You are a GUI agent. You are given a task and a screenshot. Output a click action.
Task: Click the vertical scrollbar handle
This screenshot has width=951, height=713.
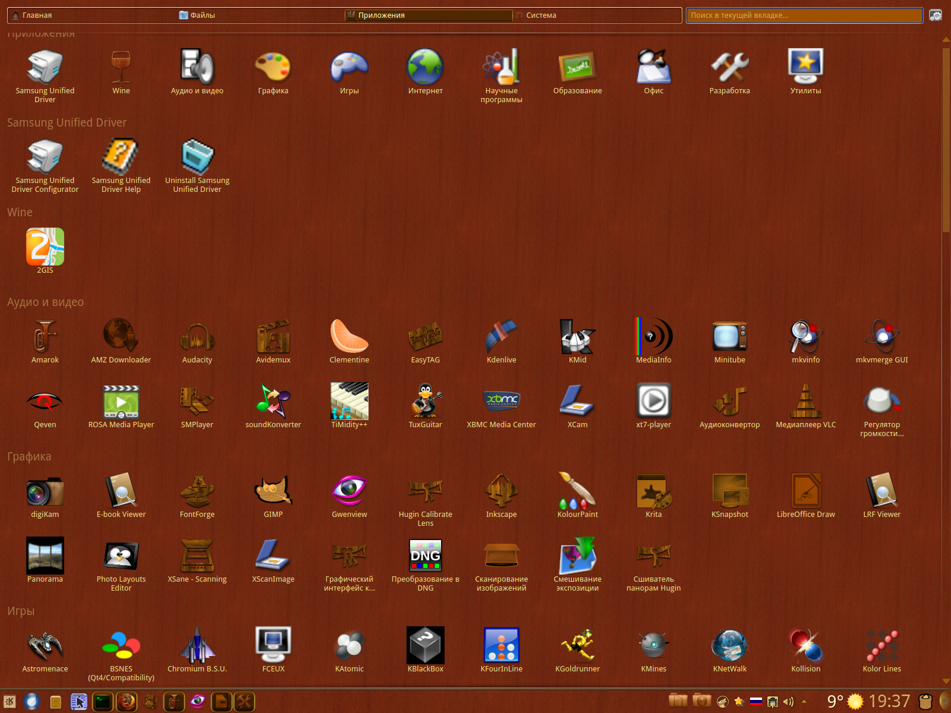946,140
